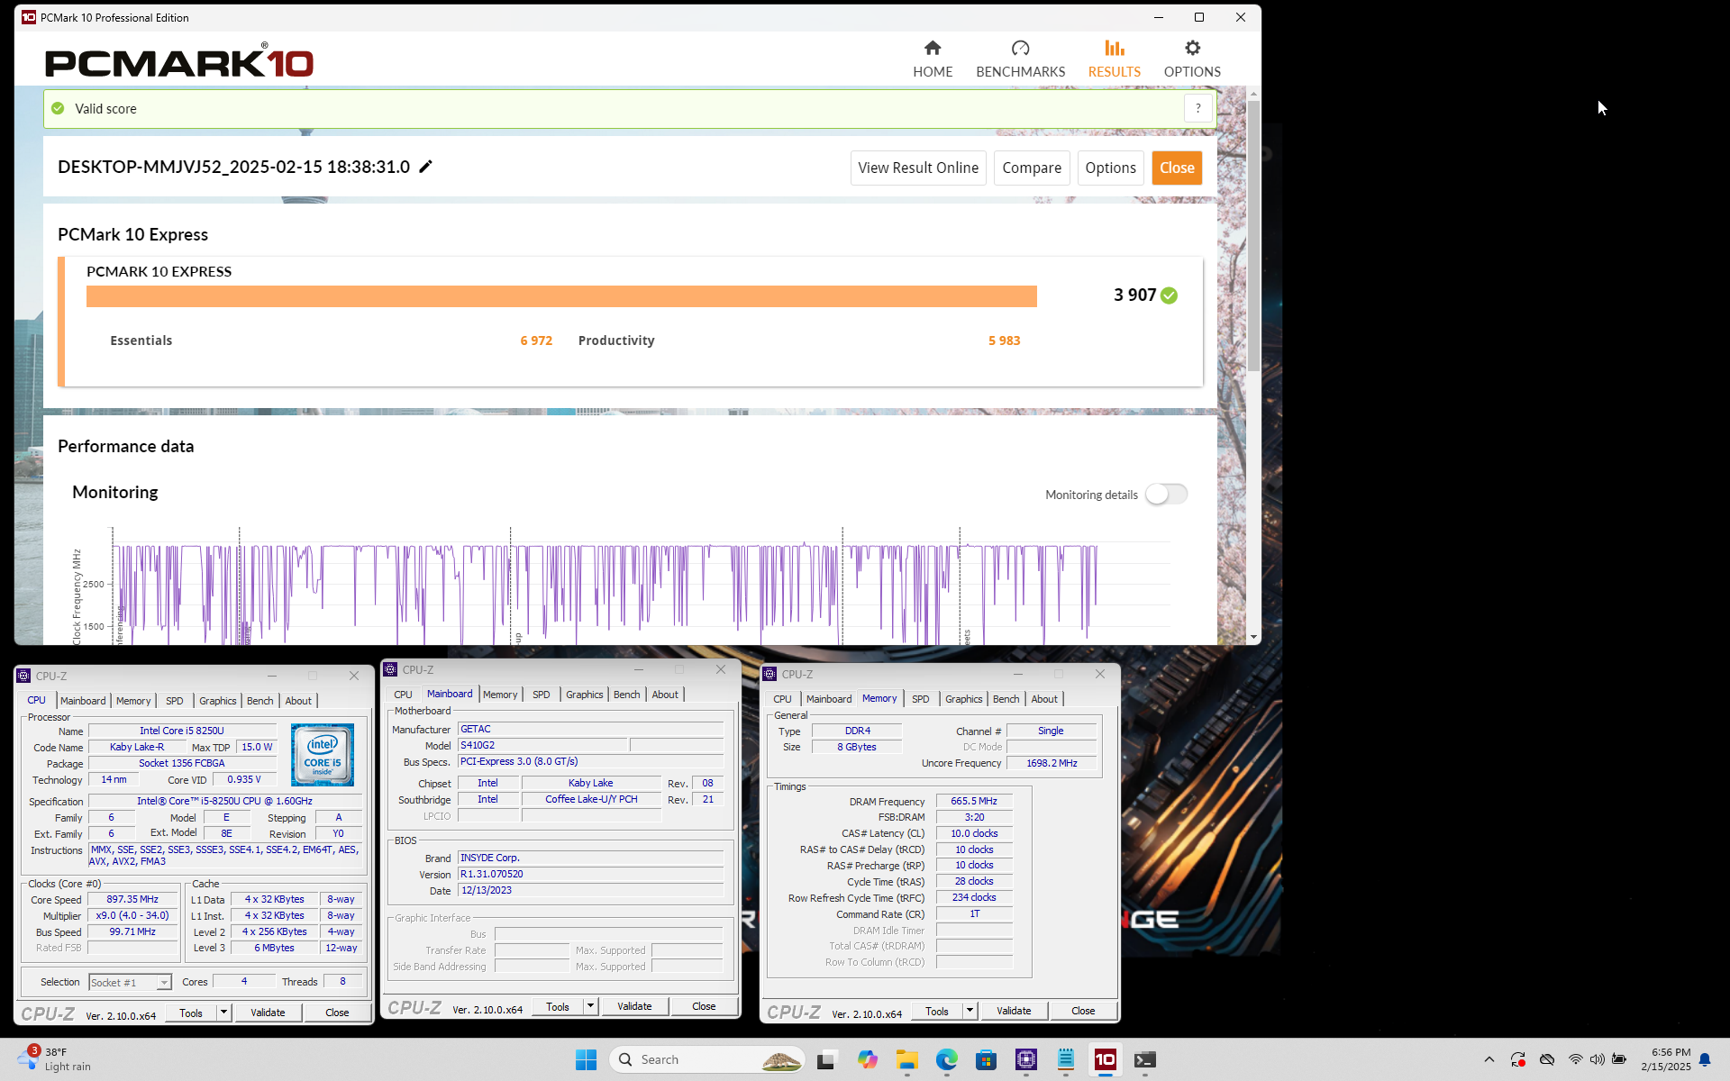Open the Socket #1 selection dropdown
1730x1081 pixels.
click(x=130, y=982)
